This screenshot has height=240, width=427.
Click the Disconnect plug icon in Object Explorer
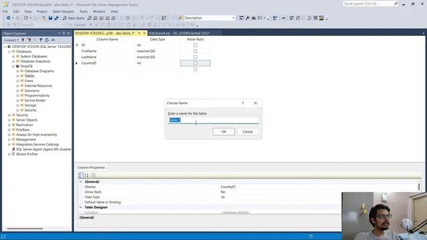tap(29, 40)
